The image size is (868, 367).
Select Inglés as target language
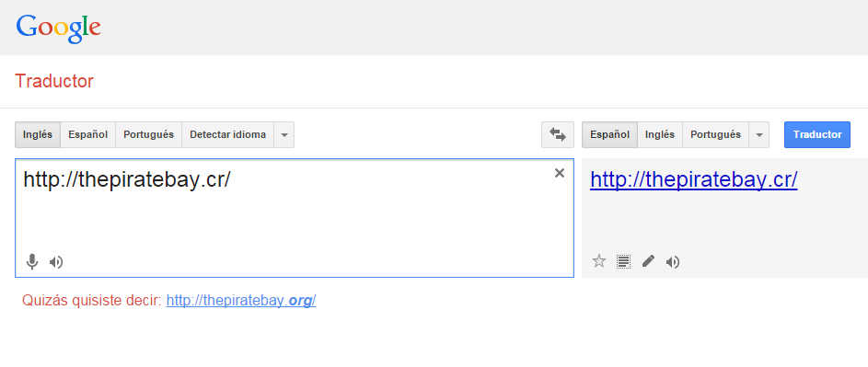(x=660, y=134)
